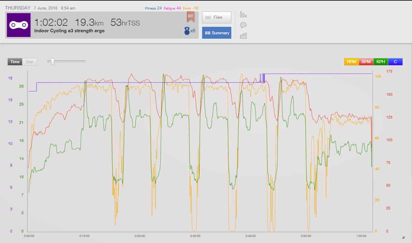This screenshot has height=243, width=412.
Task: Click the Form -19 value
Action: click(191, 8)
